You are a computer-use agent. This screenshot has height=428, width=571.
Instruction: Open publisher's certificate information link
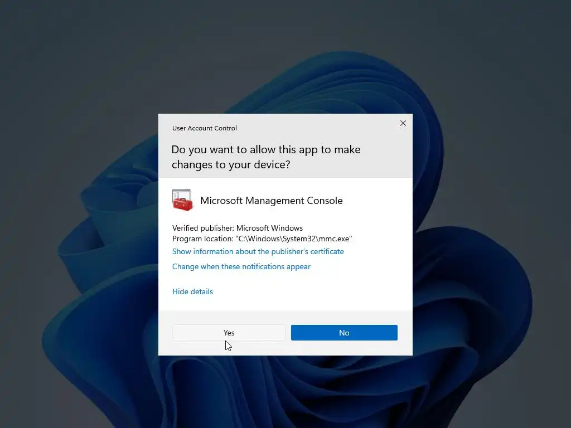pyautogui.click(x=258, y=251)
